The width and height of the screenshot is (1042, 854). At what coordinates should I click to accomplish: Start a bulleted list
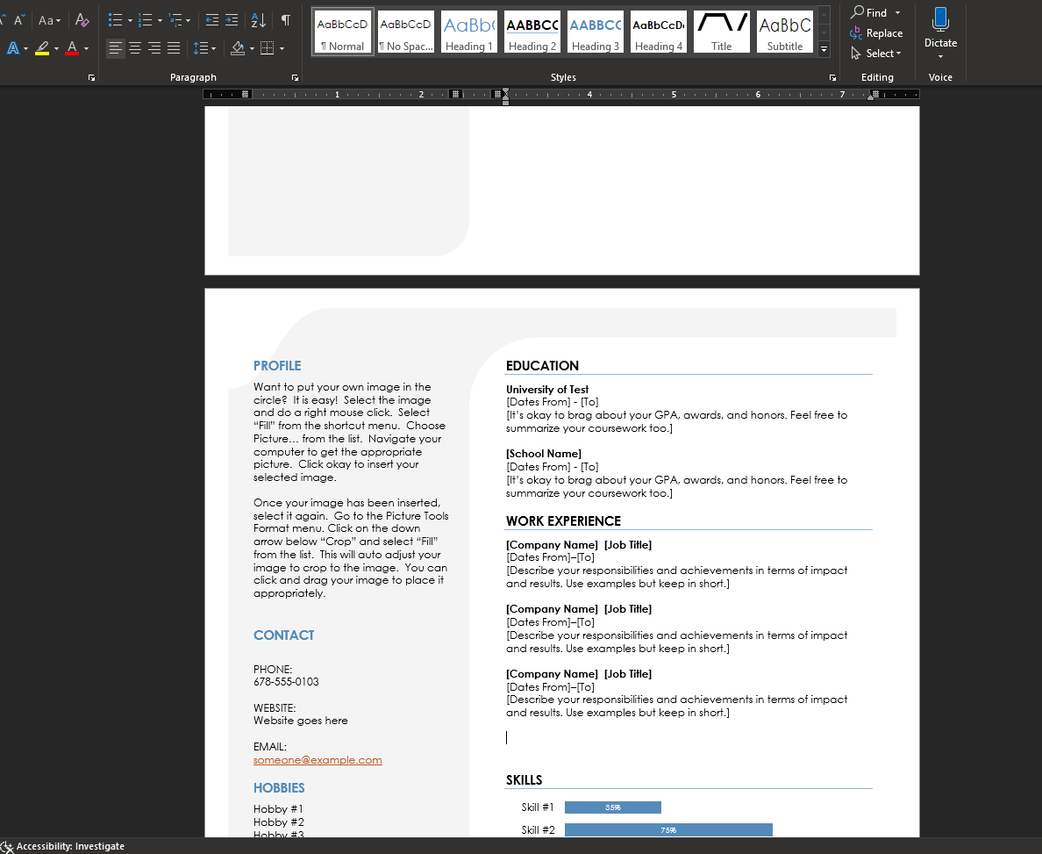[x=116, y=20]
